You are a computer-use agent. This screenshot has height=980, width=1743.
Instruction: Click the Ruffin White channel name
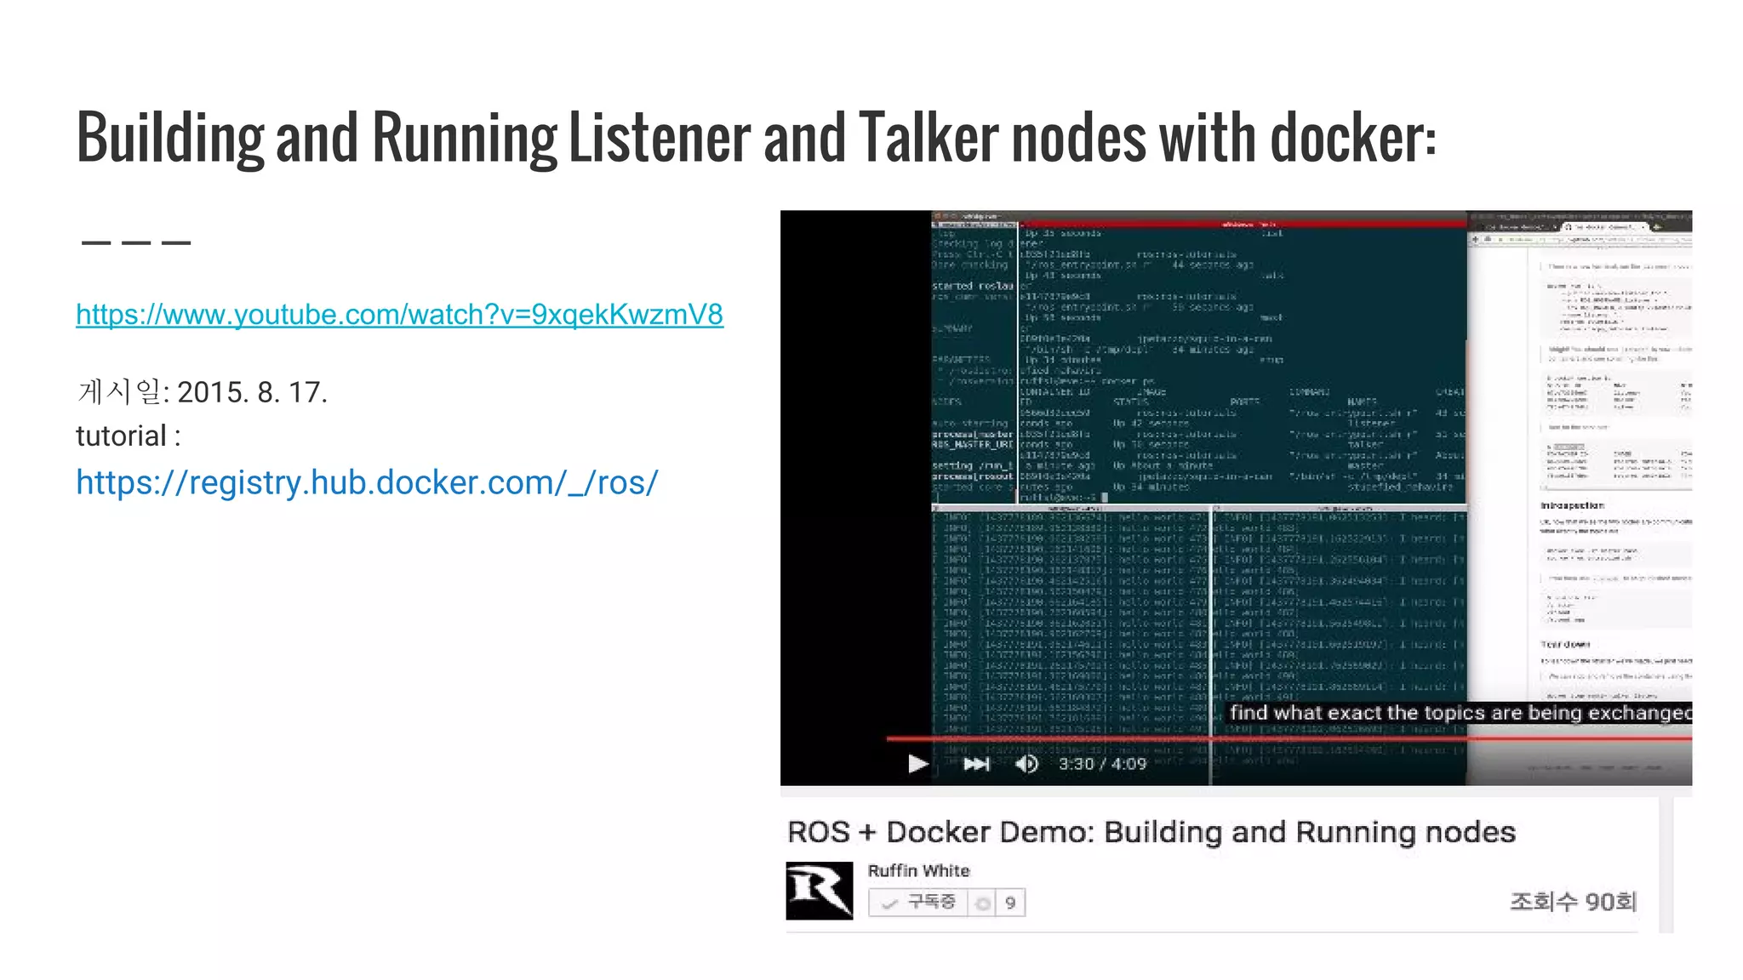[918, 870]
